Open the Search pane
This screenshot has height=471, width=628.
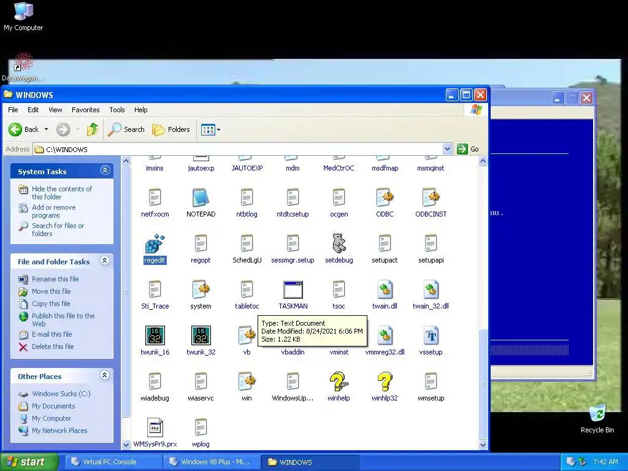(126, 129)
